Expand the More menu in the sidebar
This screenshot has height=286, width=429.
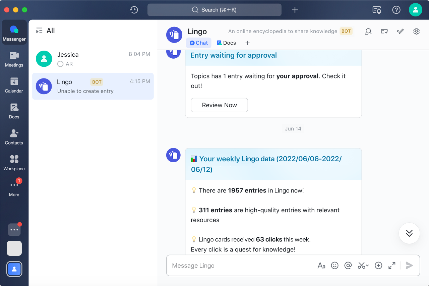[x=14, y=188]
